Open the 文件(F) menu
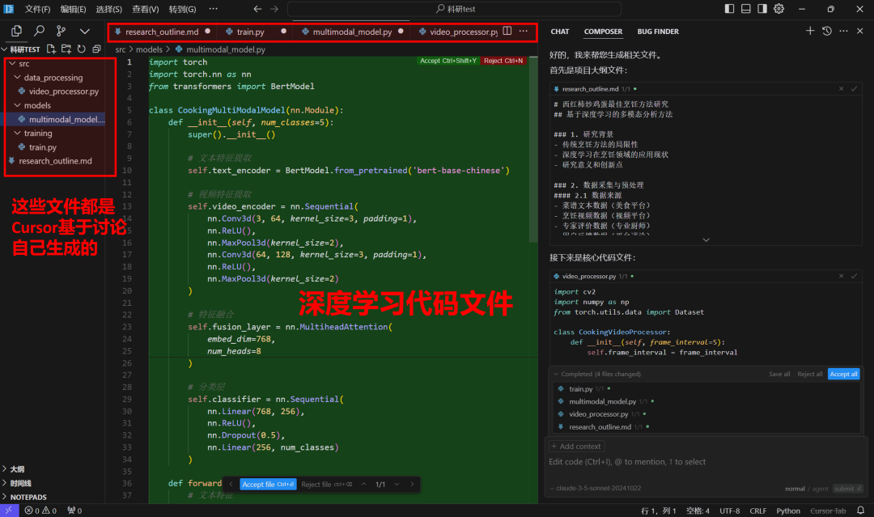 coord(39,8)
